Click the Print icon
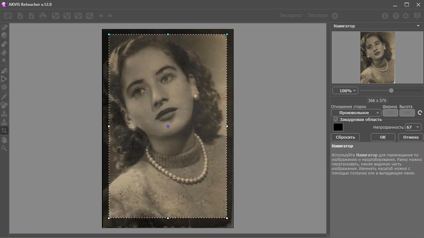The height and width of the screenshot is (238, 424). click(43, 15)
